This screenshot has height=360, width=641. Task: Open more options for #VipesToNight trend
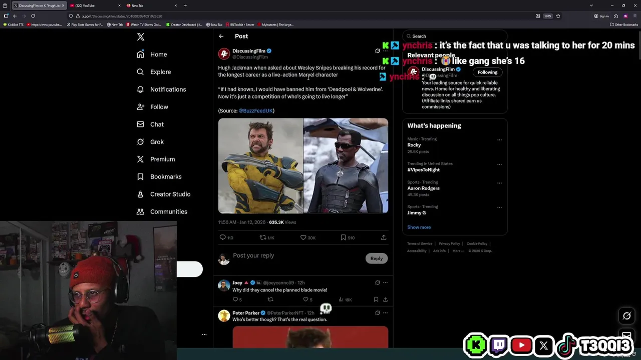(499, 164)
